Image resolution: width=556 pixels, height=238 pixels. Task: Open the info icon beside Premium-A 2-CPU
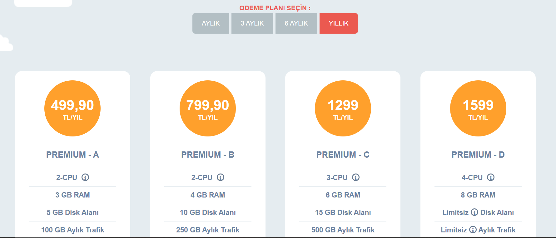pos(85,177)
